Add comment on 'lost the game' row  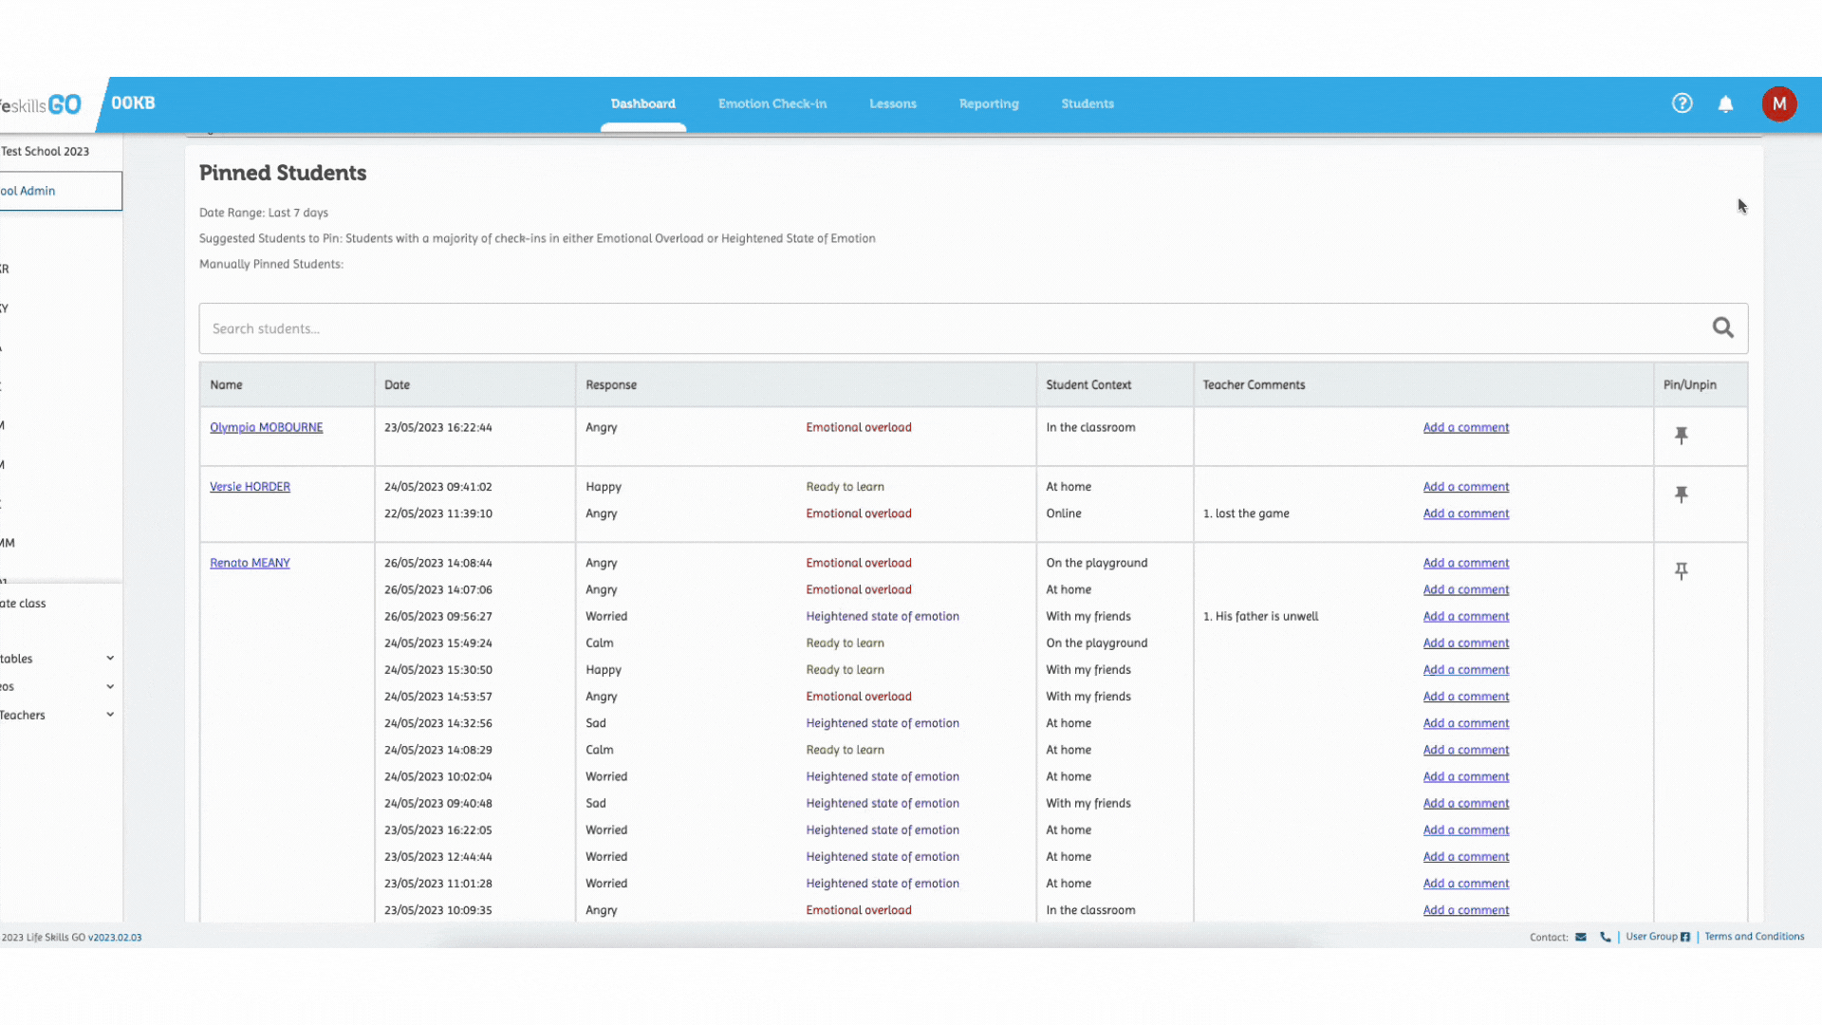coord(1465,513)
